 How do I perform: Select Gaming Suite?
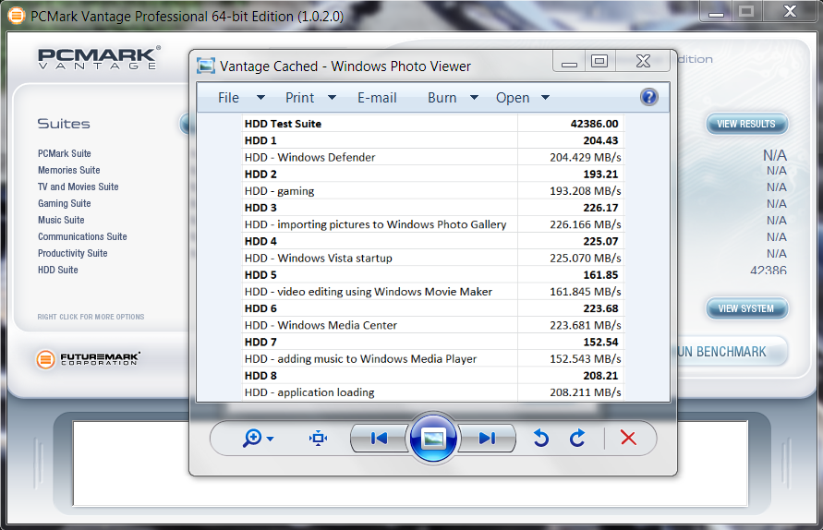64,204
